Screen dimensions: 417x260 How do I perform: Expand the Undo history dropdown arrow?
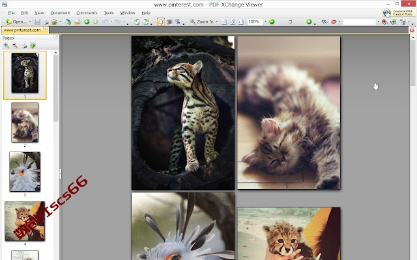tap(111, 21)
